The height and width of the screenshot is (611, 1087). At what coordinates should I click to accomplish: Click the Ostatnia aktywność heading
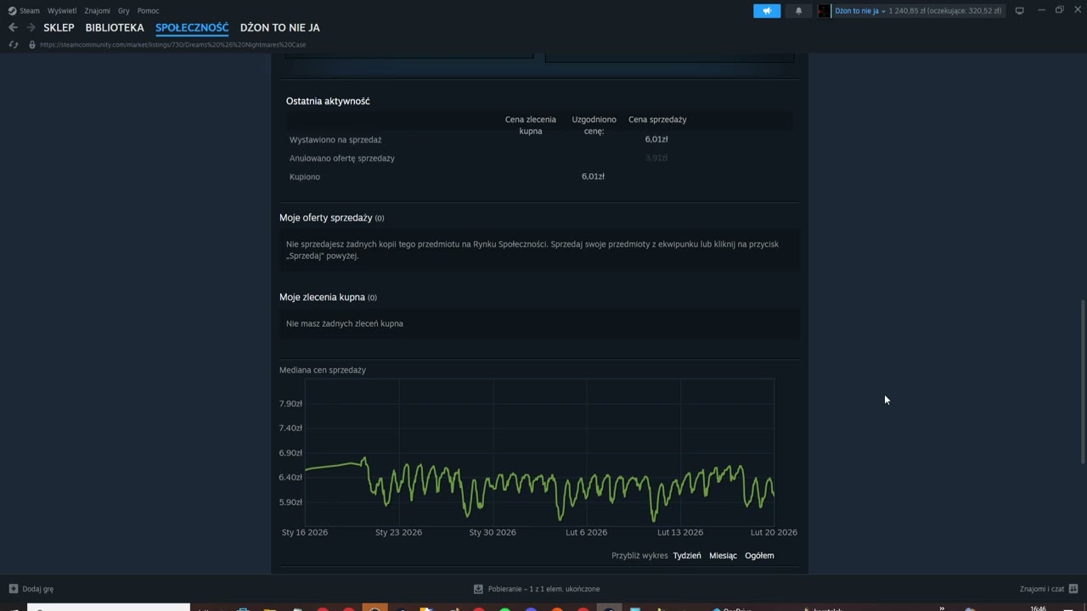tap(328, 101)
